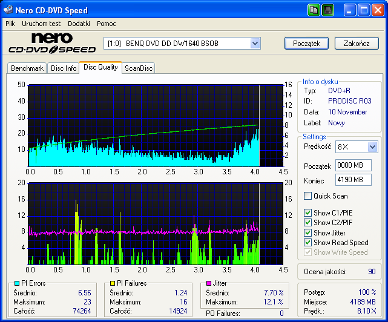The height and width of the screenshot is (322, 388).
Task: Click the yellow PI Failures color swatch
Action: (x=113, y=283)
